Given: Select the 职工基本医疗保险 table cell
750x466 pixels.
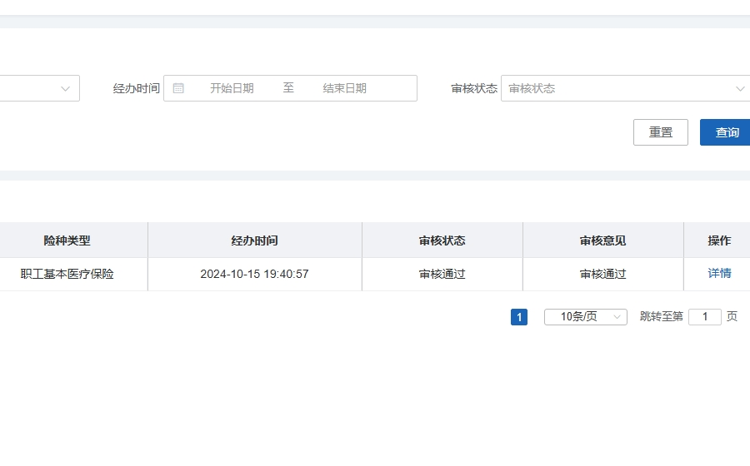Looking at the screenshot, I should pos(67,274).
